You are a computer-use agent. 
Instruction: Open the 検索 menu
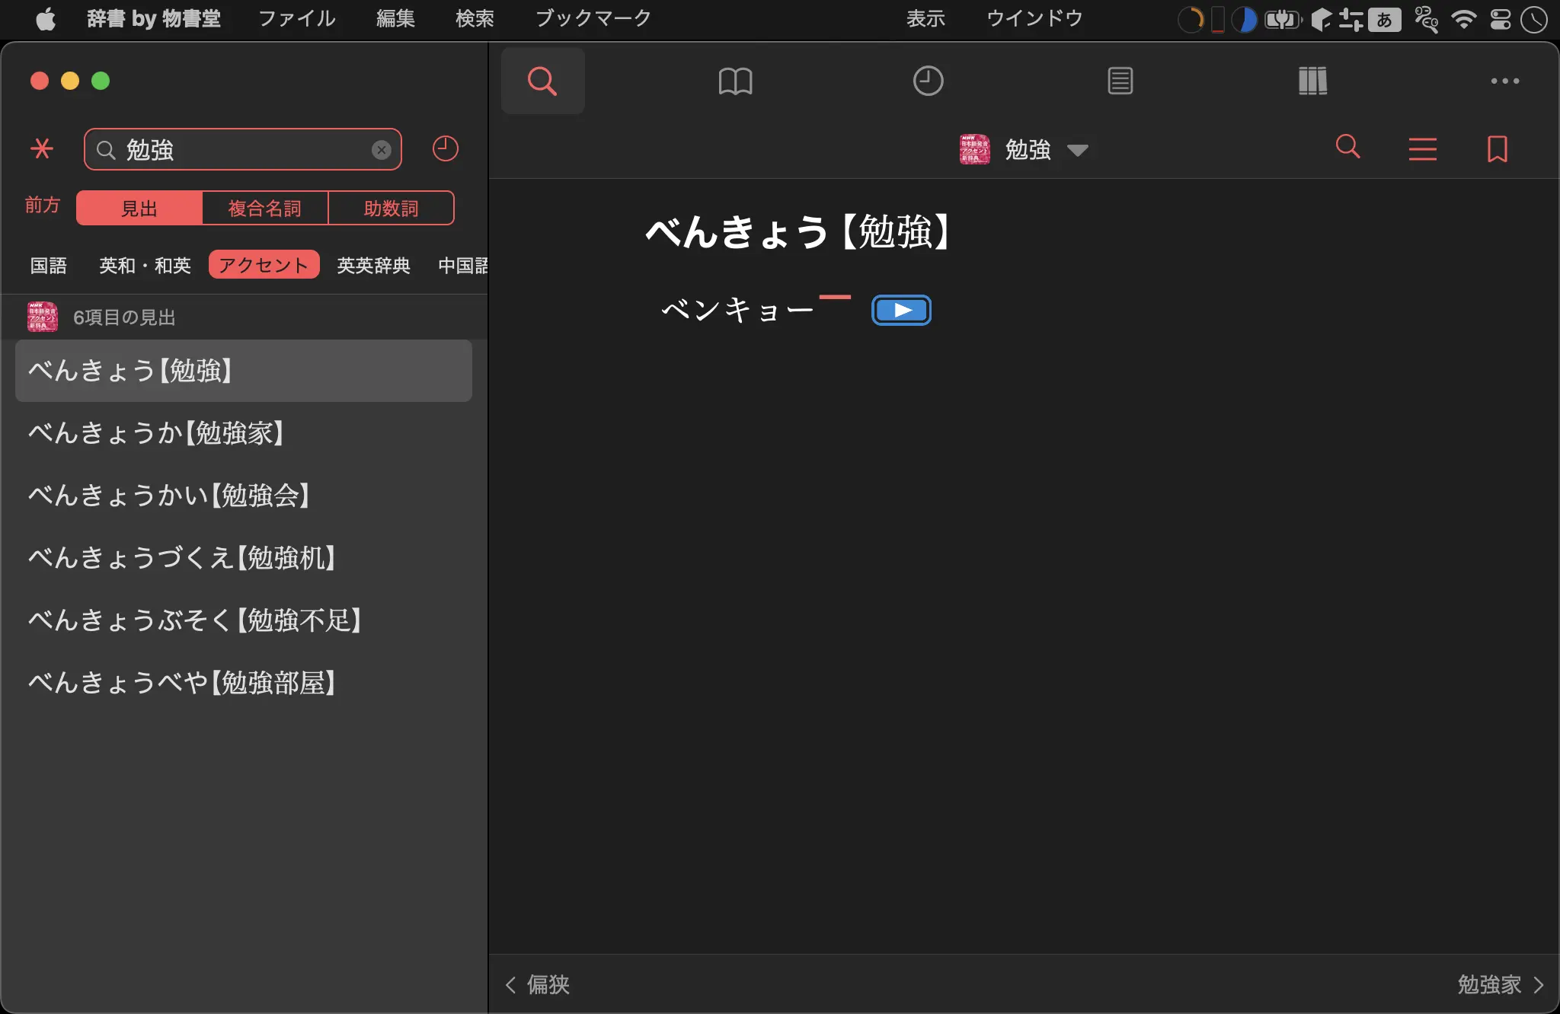point(475,18)
